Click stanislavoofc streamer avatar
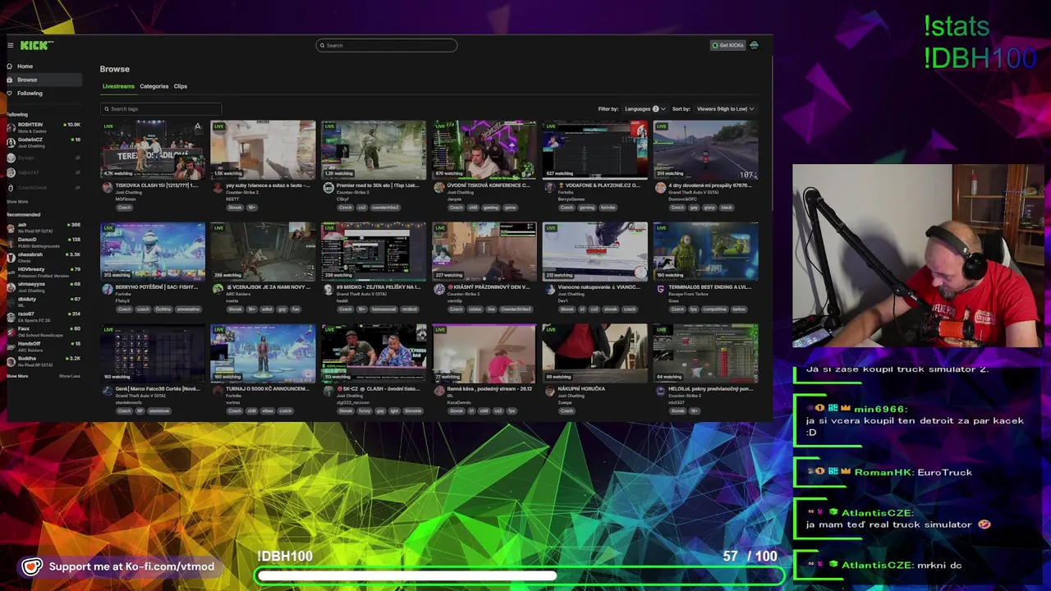The width and height of the screenshot is (1051, 591). pos(107,392)
